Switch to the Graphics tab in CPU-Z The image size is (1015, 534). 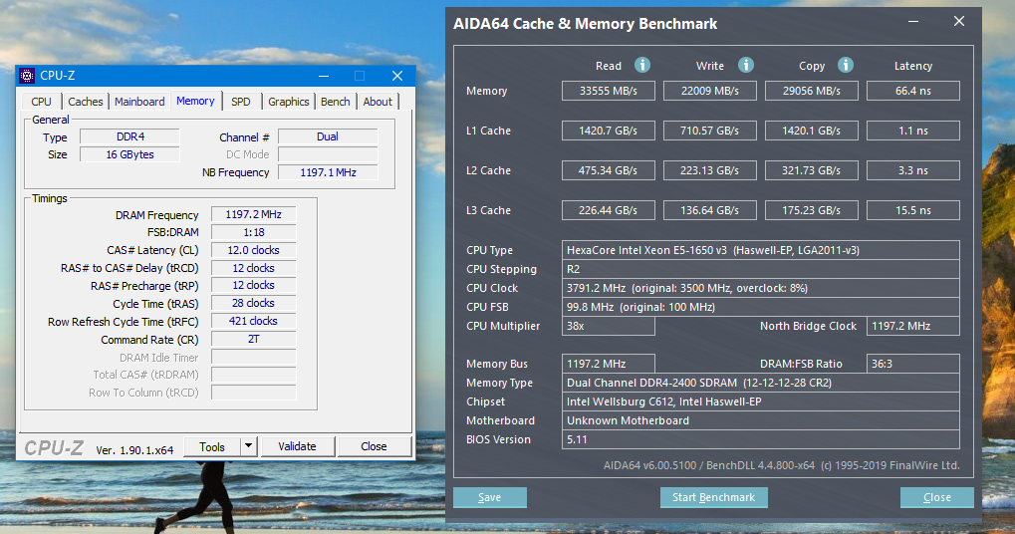click(x=289, y=102)
